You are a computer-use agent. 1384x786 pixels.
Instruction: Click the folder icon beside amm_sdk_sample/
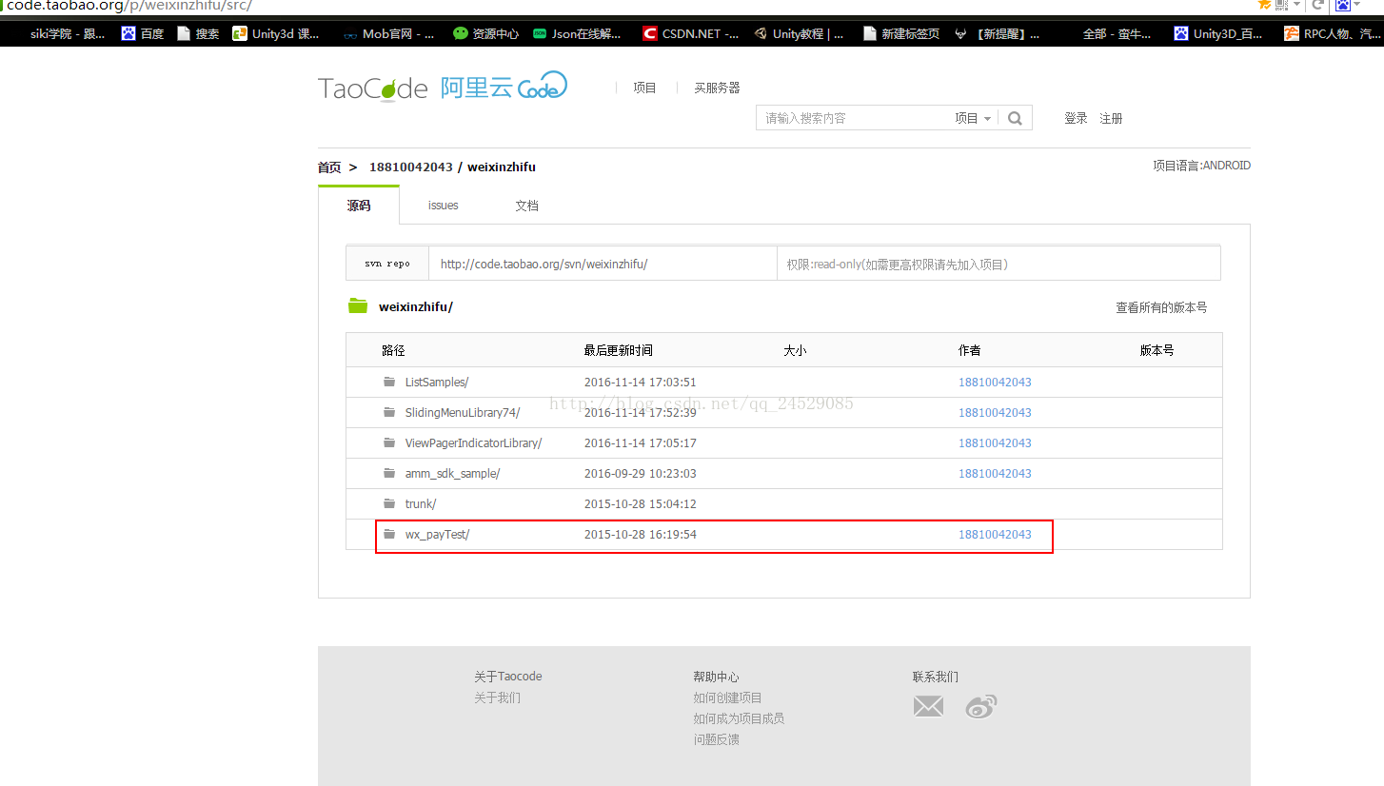pos(389,473)
